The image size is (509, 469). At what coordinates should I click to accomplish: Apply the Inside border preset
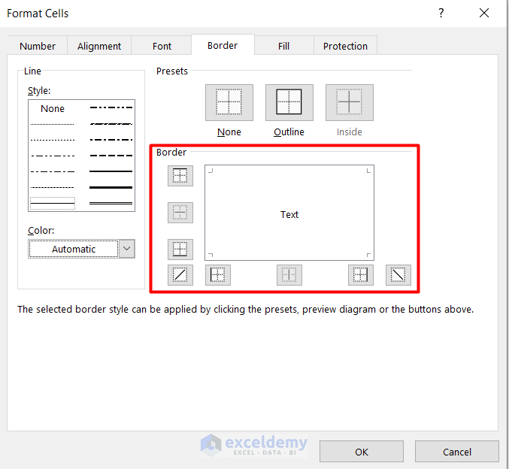tap(350, 102)
